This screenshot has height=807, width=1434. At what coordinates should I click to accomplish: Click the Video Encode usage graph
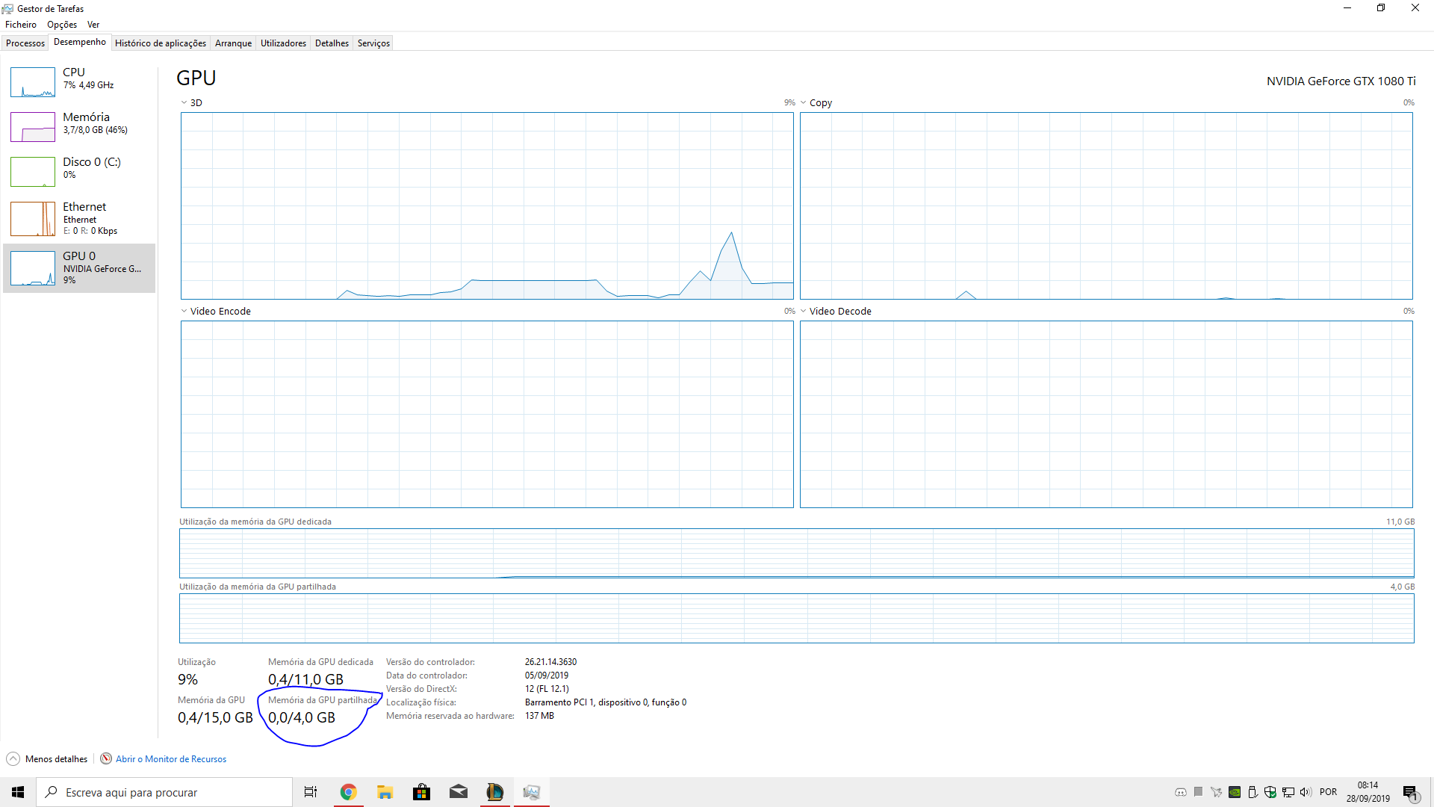tap(487, 415)
